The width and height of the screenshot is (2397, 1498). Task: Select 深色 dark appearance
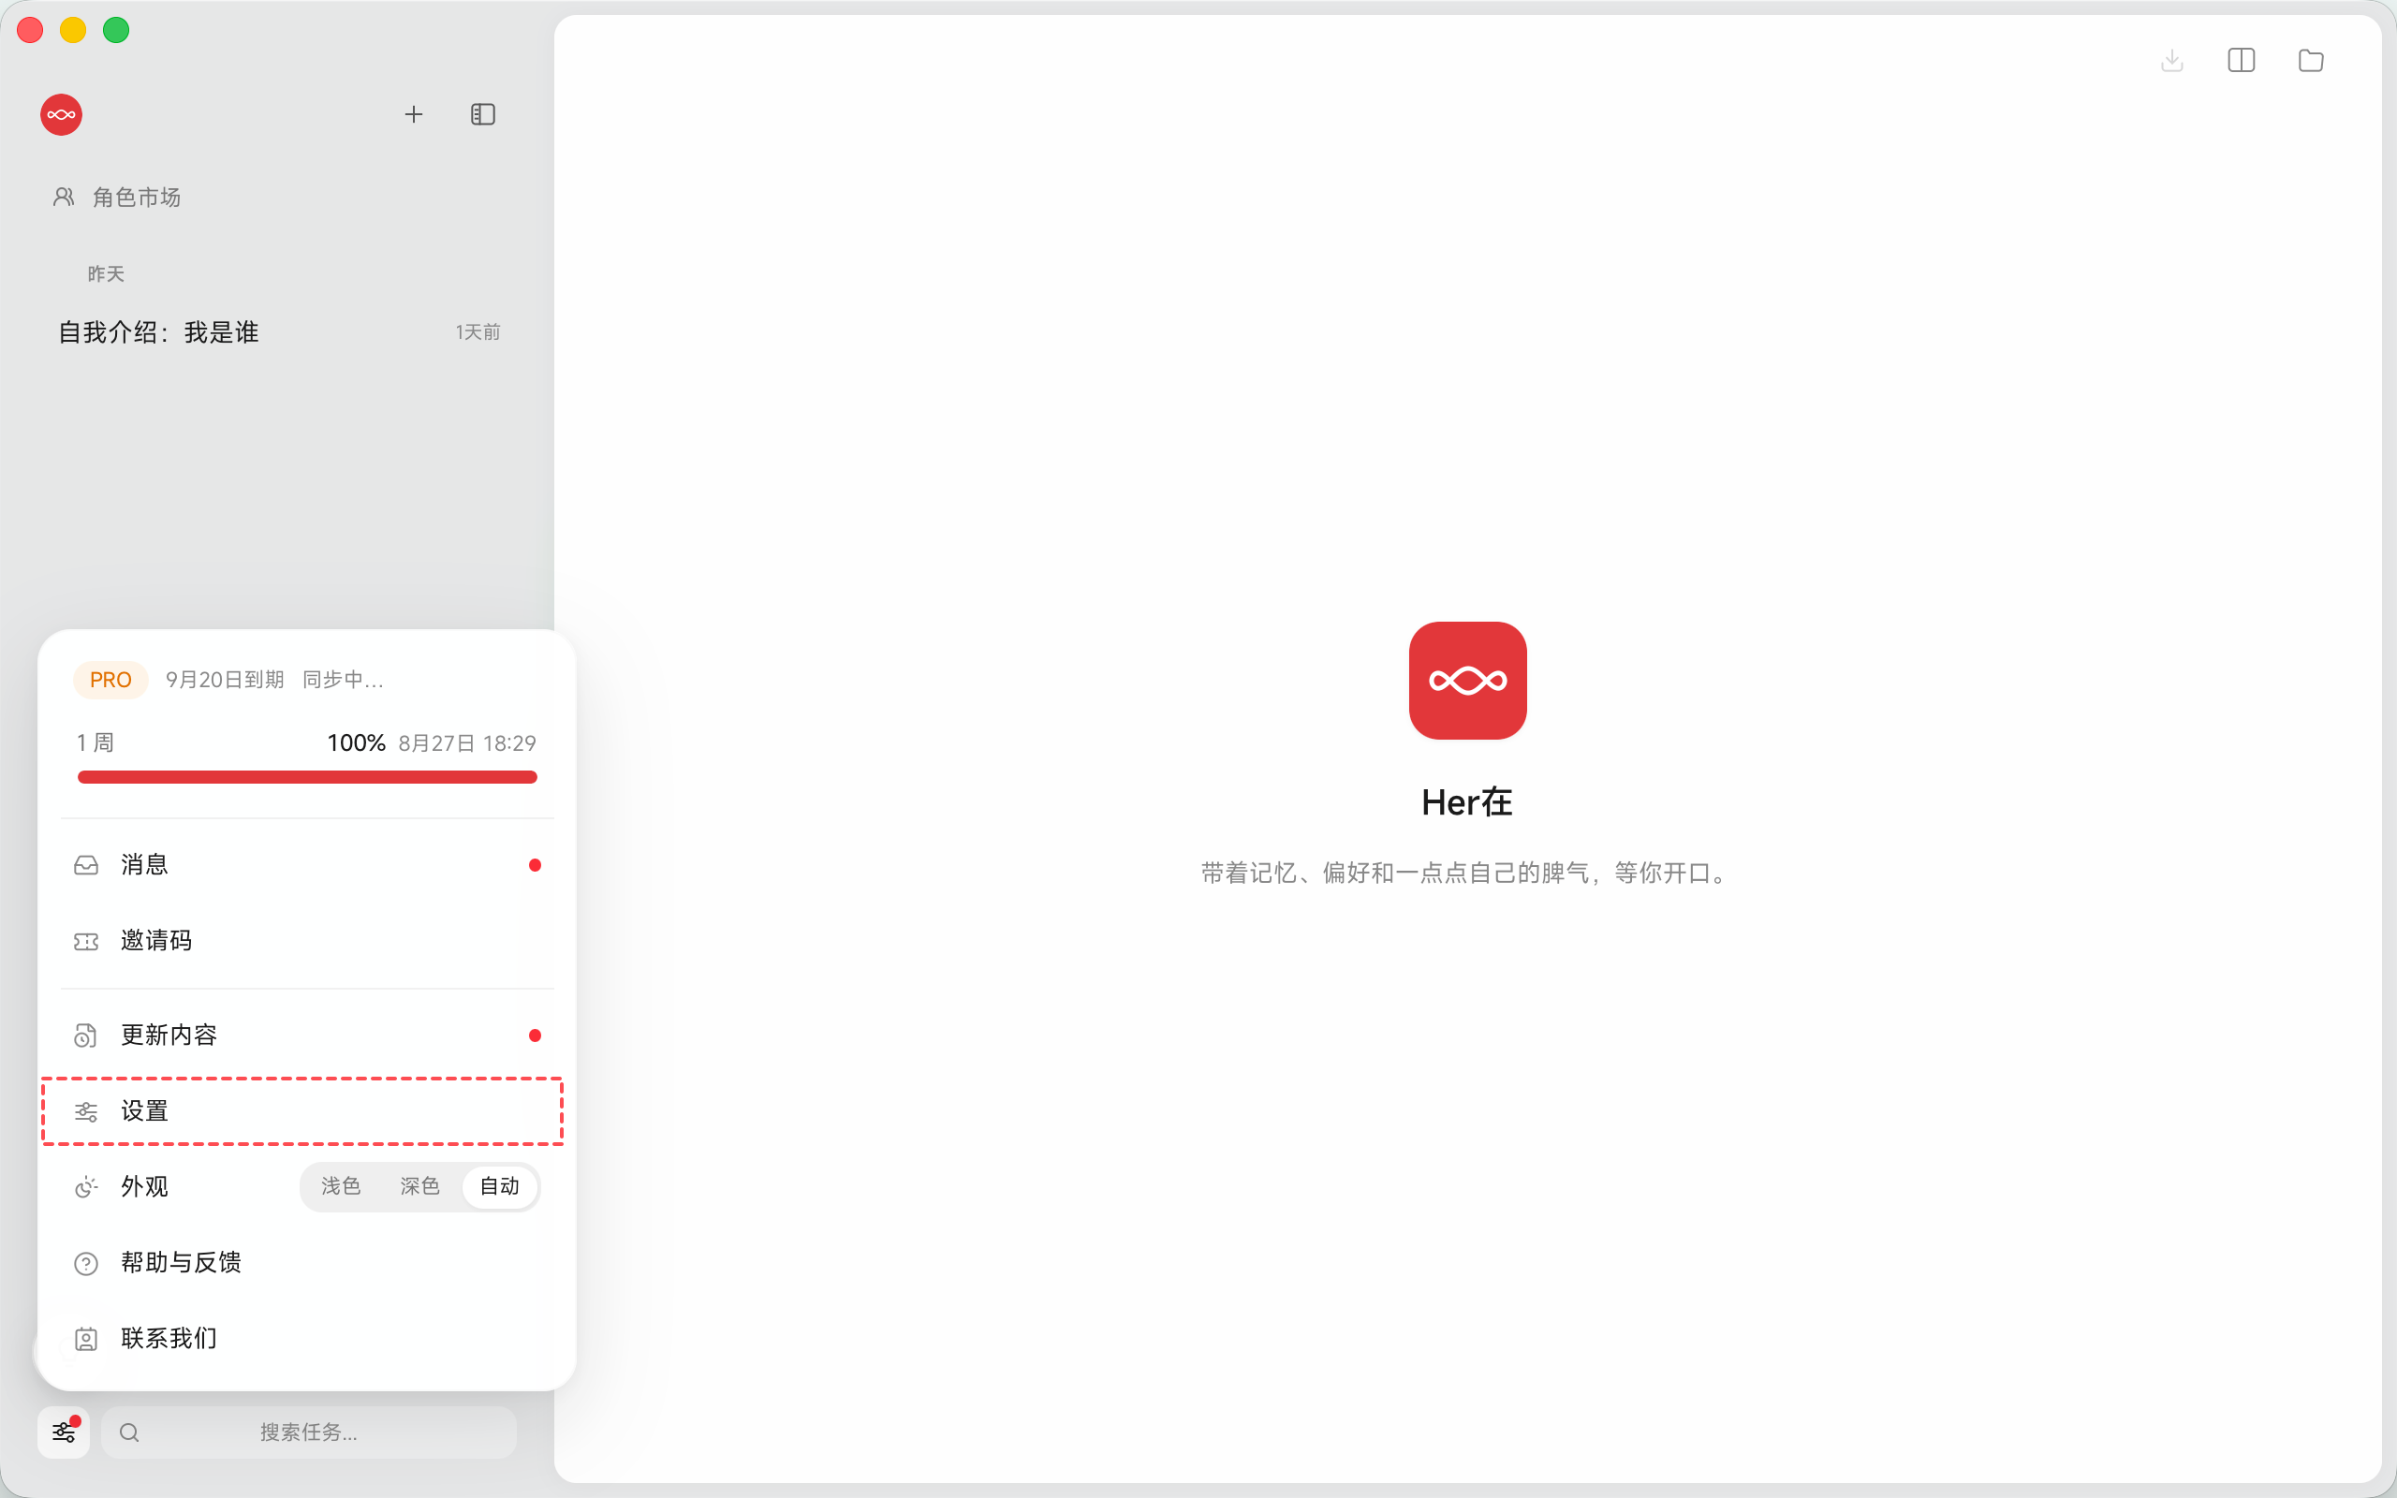(x=420, y=1186)
